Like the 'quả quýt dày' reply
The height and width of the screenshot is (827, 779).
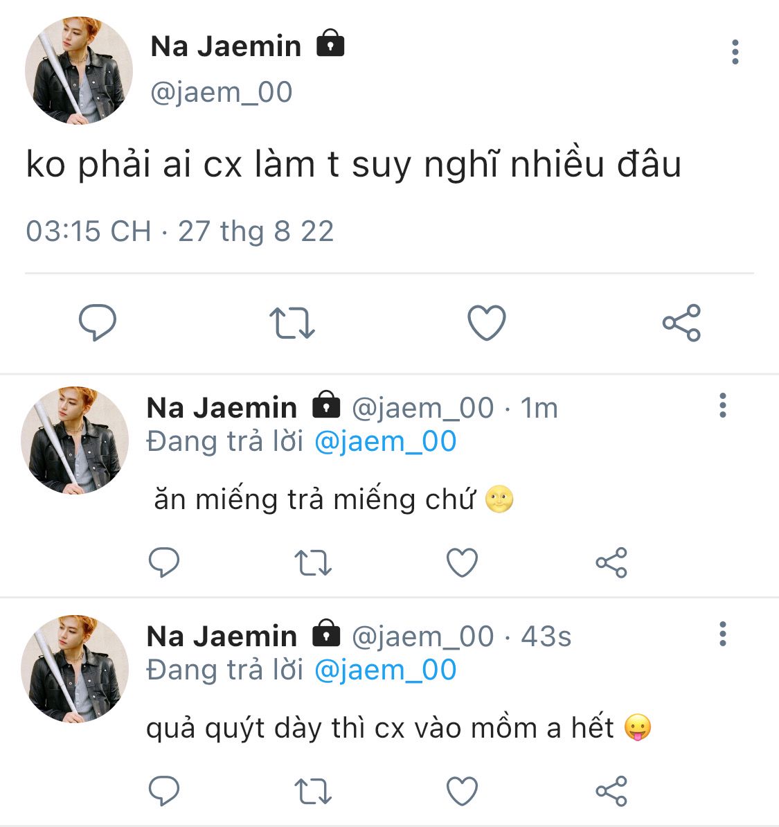[x=462, y=791]
